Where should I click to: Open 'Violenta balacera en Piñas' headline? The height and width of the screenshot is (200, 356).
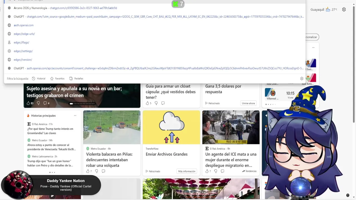tap(109, 160)
